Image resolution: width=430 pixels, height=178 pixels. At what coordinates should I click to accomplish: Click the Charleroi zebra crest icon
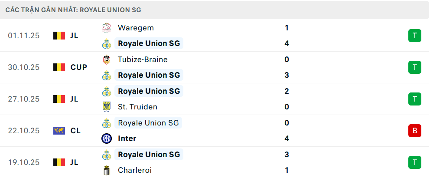pyautogui.click(x=106, y=170)
